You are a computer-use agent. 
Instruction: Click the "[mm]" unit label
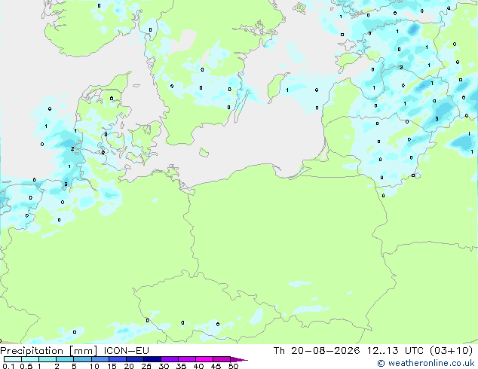click(83, 351)
